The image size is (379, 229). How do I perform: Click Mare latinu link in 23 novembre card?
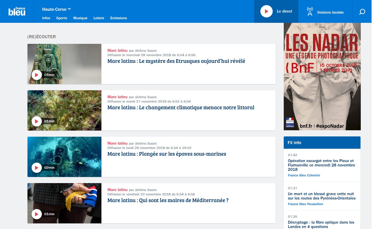pyautogui.click(x=117, y=190)
